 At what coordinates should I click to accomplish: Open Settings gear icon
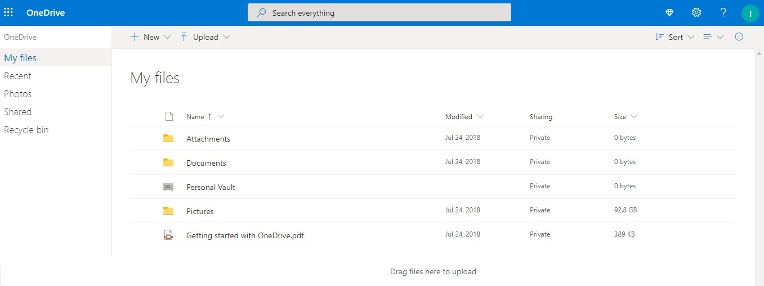point(696,12)
